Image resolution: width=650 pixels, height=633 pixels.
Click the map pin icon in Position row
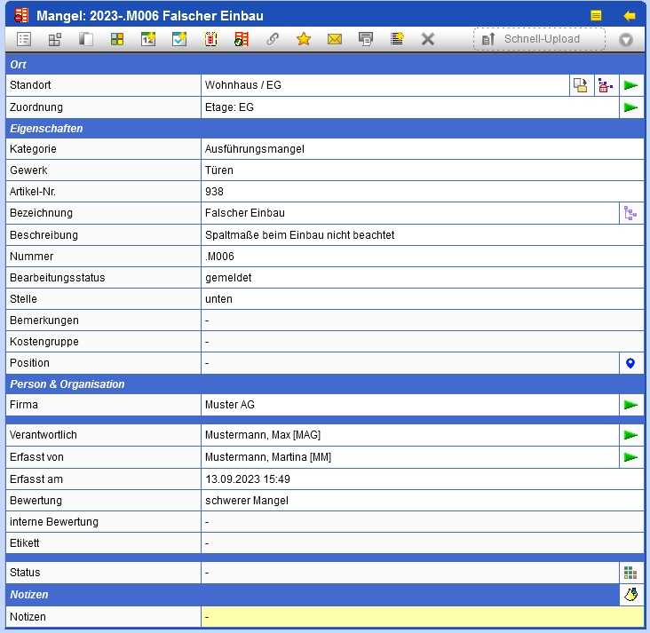(x=630, y=363)
